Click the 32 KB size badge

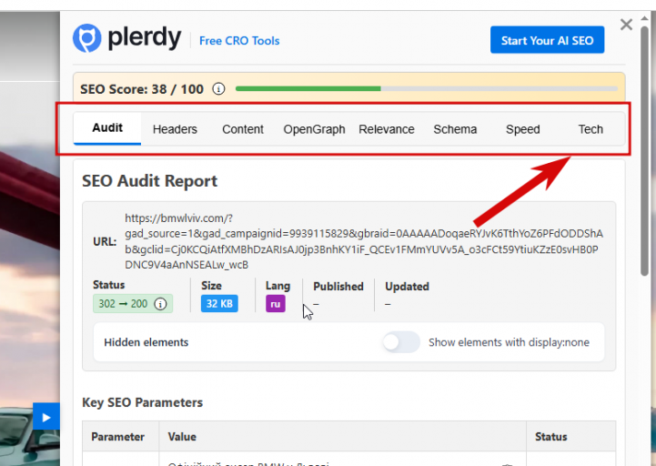click(219, 304)
